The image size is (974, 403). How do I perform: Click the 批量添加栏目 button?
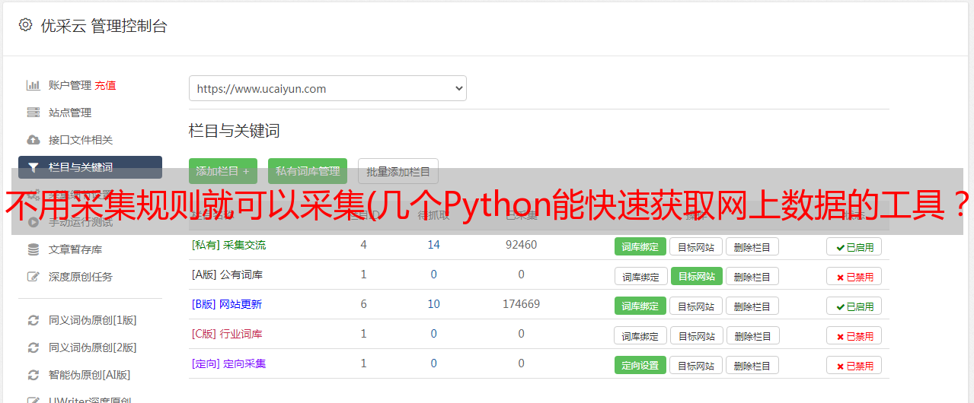pyautogui.click(x=398, y=171)
